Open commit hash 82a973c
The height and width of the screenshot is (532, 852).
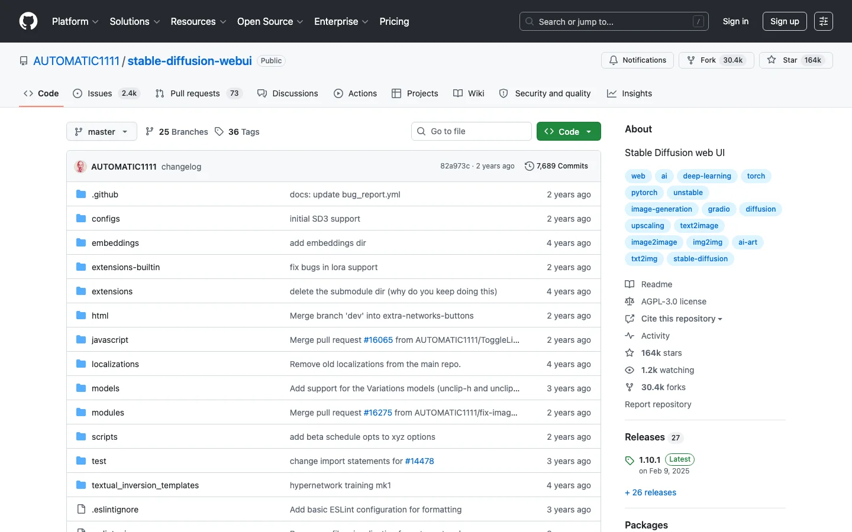tap(455, 166)
